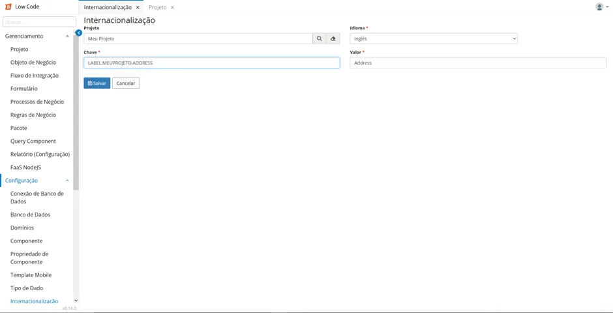Open Propriedade de Componente menu item

click(x=29, y=258)
